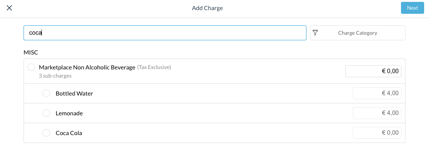Pick the Coca Cola radio button
Screen dimensions: 429x150
point(46,133)
